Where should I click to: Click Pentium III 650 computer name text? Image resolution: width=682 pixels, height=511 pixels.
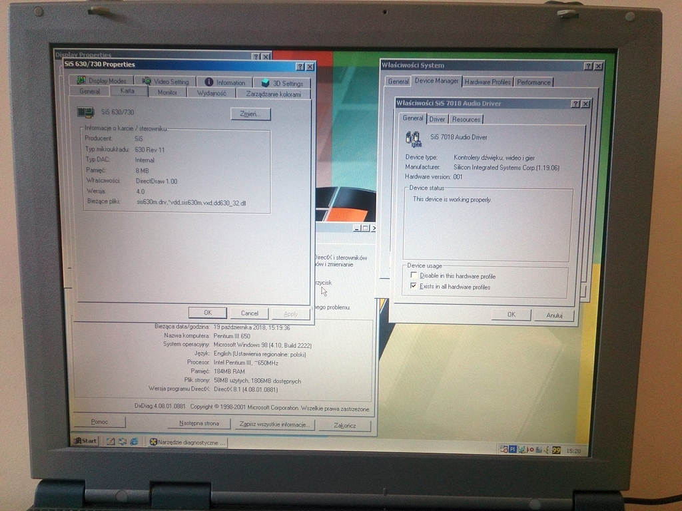pyautogui.click(x=231, y=336)
